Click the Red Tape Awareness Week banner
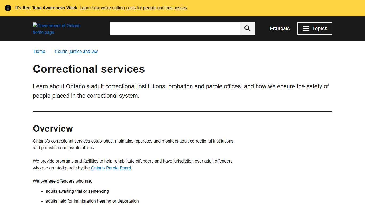Viewport: 365px width, 205px height. [x=46, y=8]
